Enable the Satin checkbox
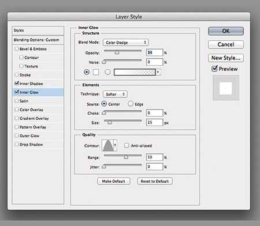The image size is (260, 226). 17,101
